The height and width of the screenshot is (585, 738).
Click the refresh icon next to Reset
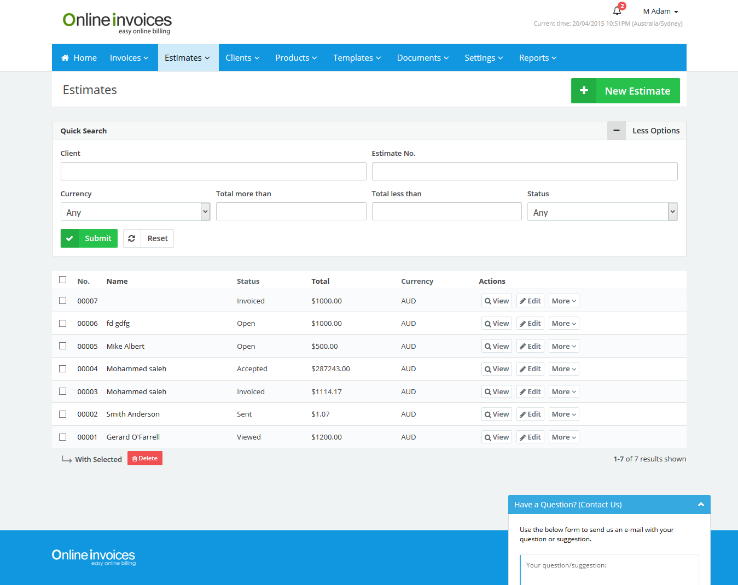(x=132, y=238)
